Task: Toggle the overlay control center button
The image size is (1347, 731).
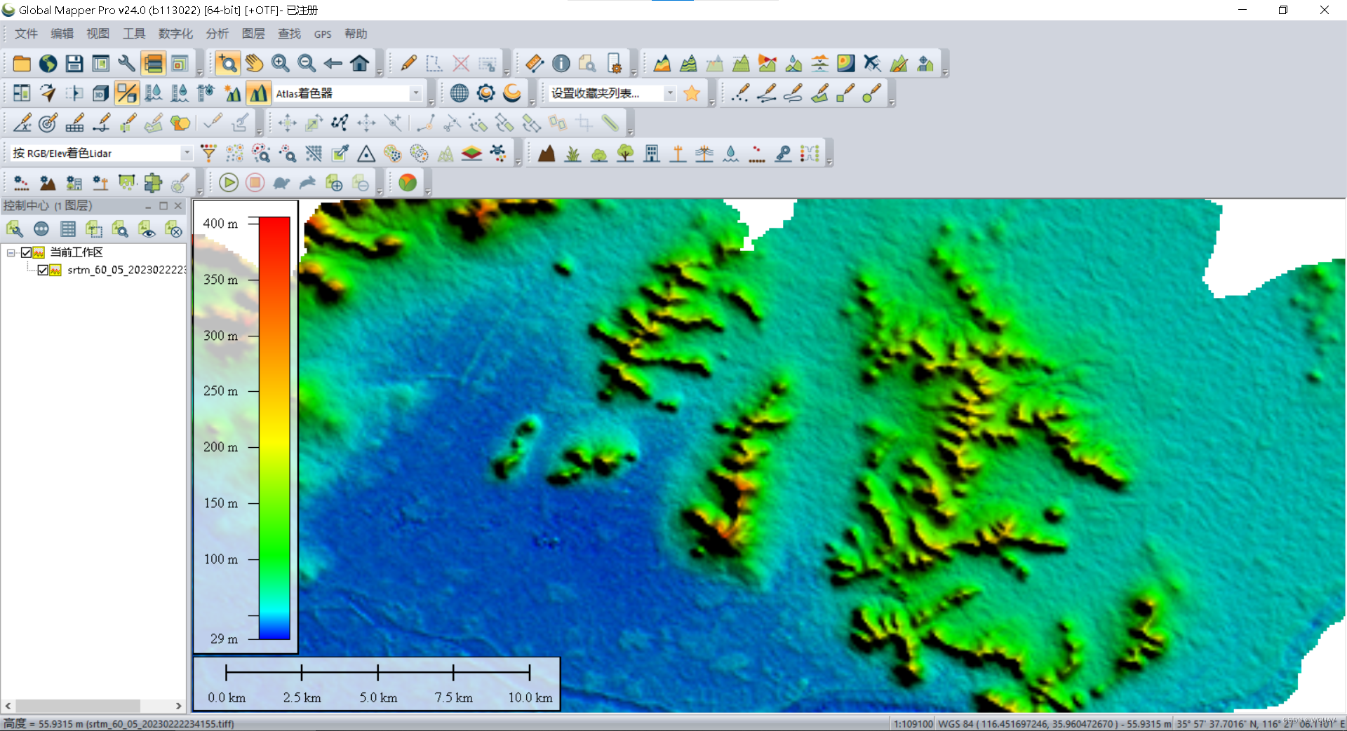Action: tap(153, 64)
